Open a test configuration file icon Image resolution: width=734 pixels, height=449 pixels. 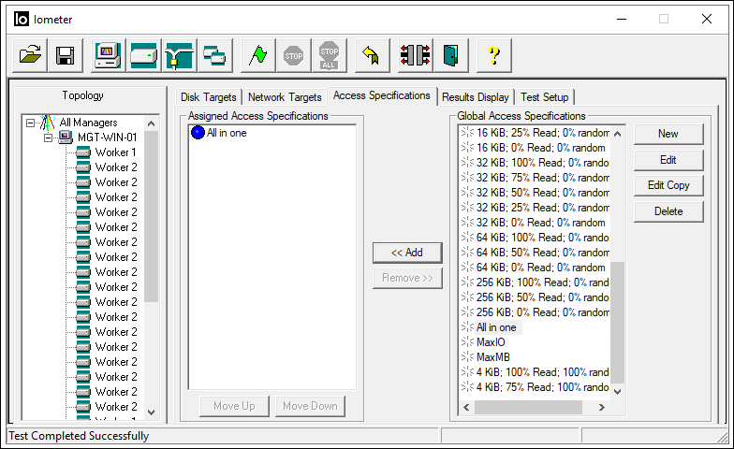[x=31, y=55]
